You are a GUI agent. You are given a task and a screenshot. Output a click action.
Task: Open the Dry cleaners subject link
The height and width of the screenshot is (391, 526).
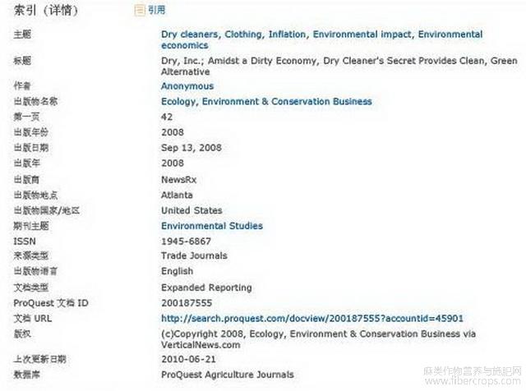coord(189,34)
